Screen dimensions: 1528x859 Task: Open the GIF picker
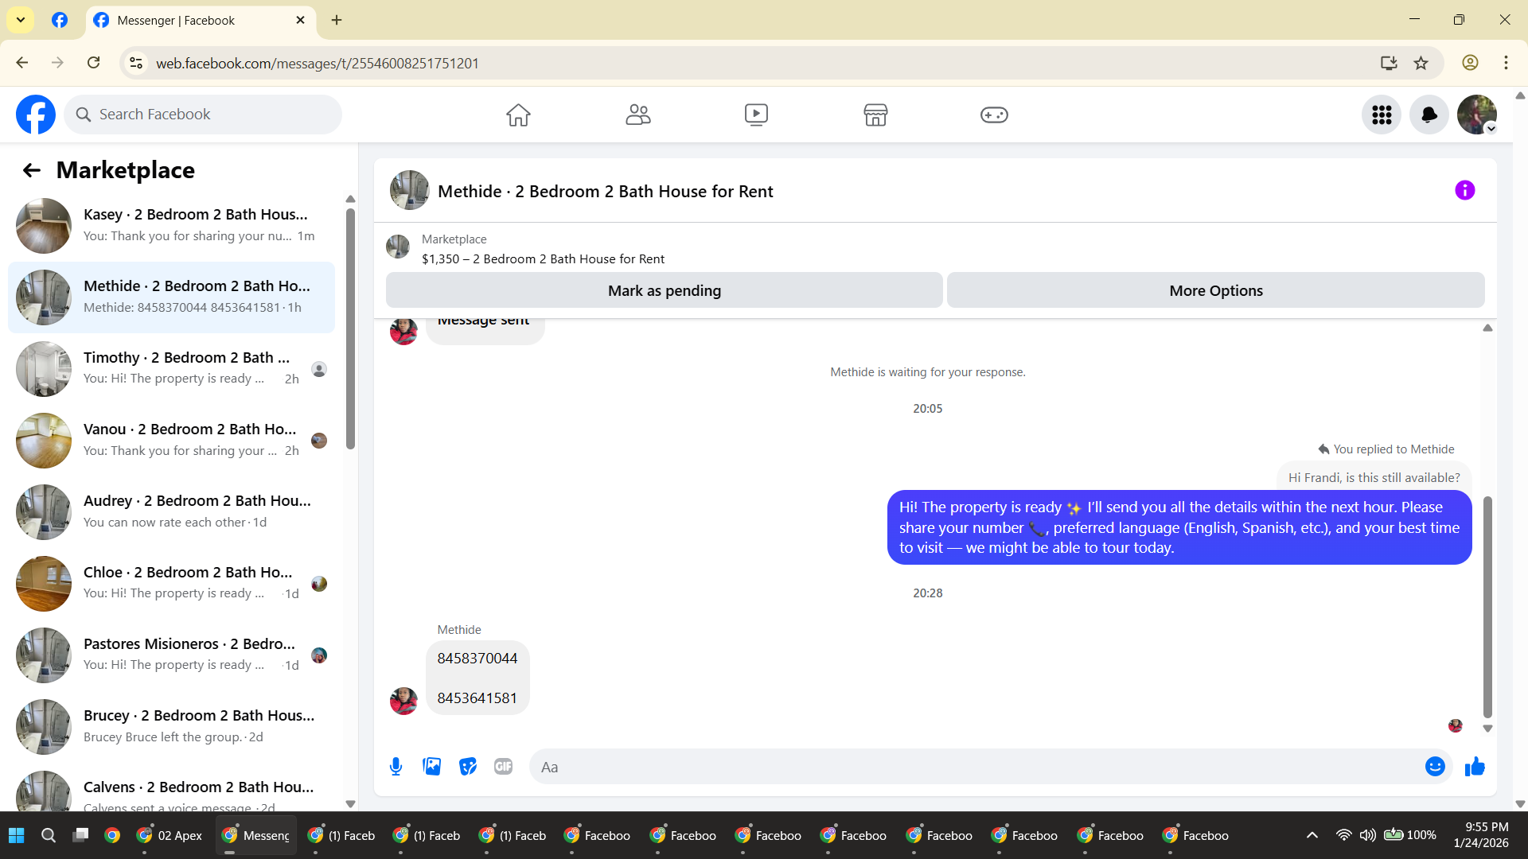pyautogui.click(x=503, y=767)
